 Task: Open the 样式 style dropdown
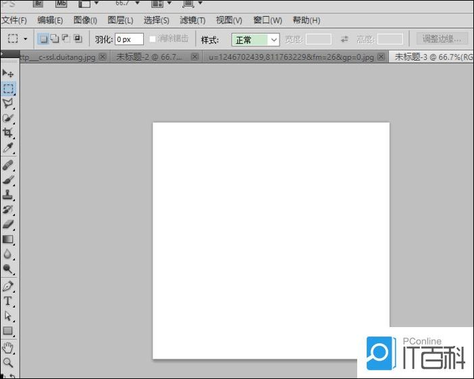click(256, 40)
